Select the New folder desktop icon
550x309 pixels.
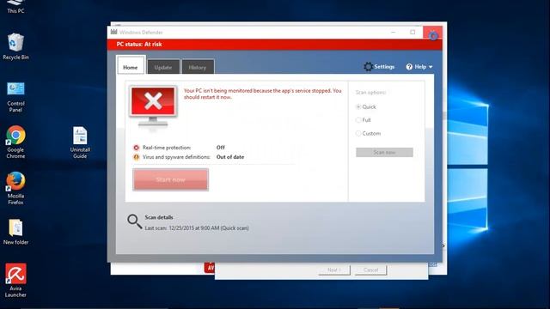15,232
